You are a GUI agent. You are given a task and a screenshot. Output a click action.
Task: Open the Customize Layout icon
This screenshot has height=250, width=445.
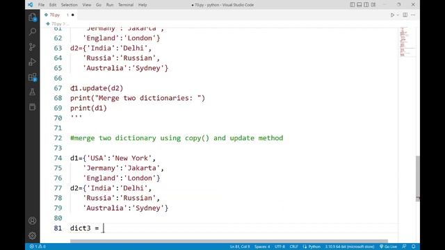[x=373, y=5]
